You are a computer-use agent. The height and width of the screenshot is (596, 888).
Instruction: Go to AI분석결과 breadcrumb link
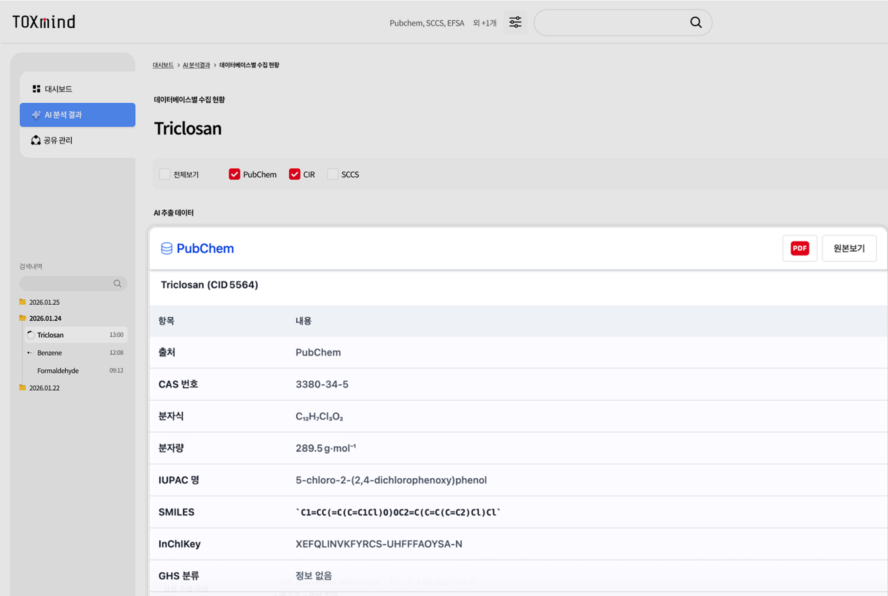click(197, 65)
